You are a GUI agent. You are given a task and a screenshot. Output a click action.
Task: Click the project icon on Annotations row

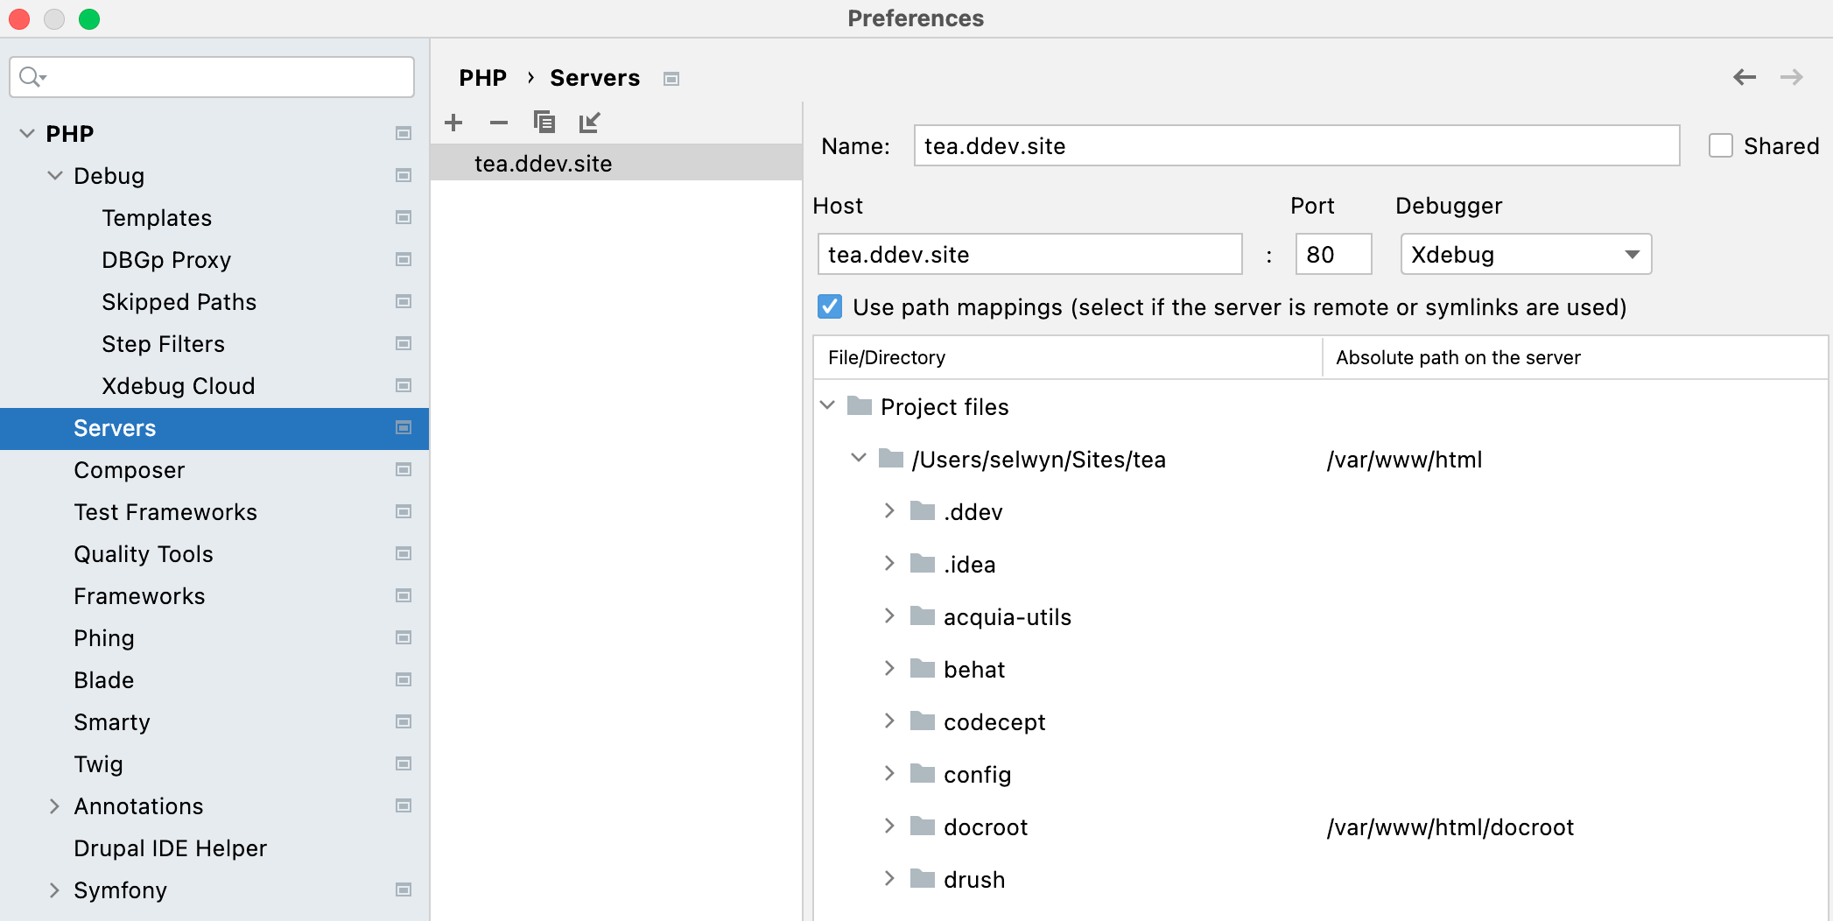[404, 805]
